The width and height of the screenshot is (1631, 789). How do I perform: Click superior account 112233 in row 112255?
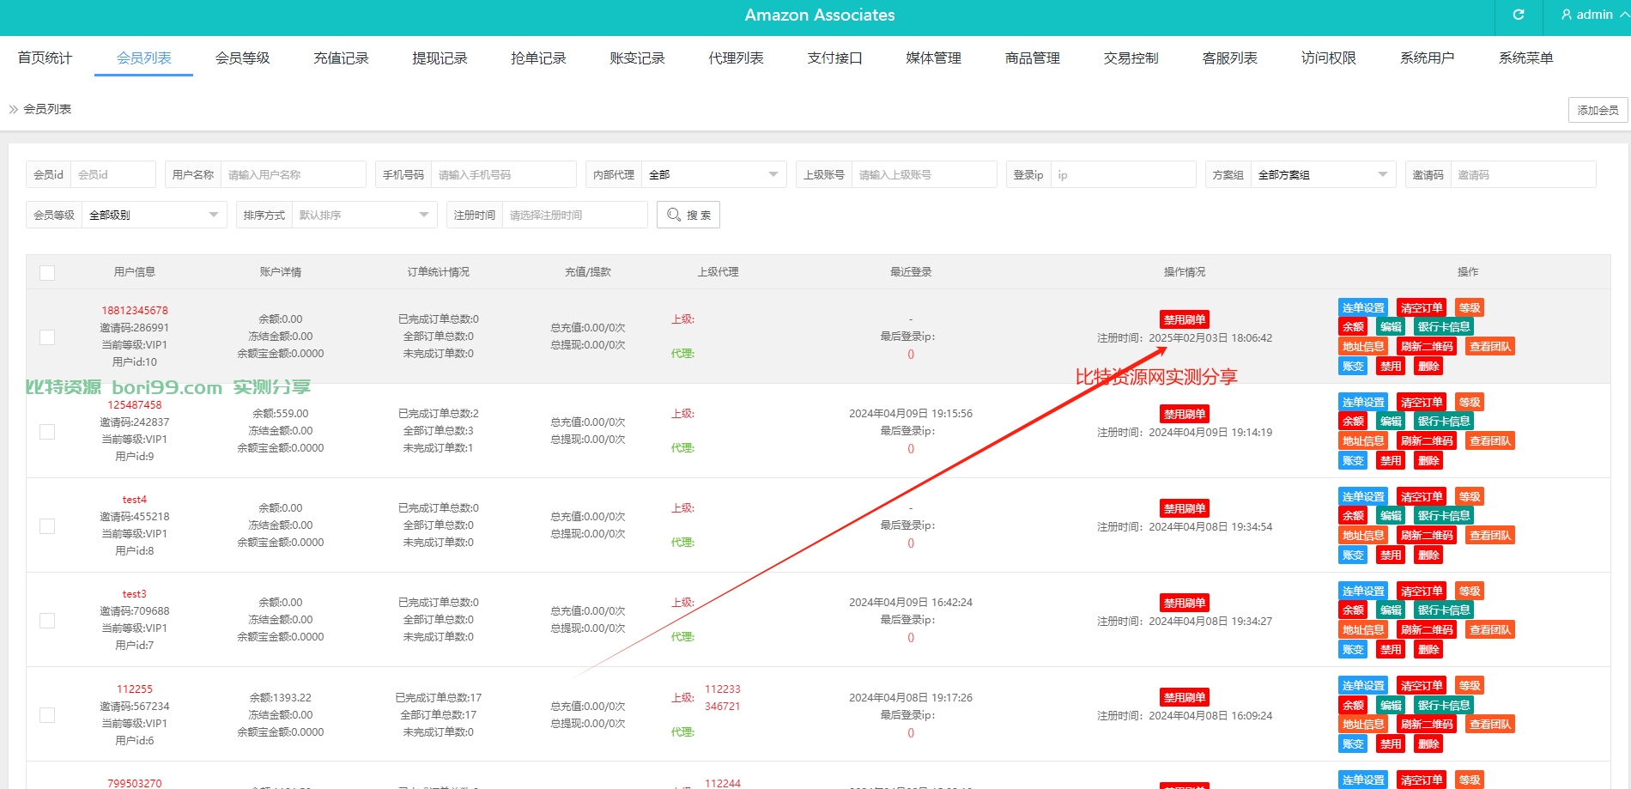pyautogui.click(x=723, y=689)
